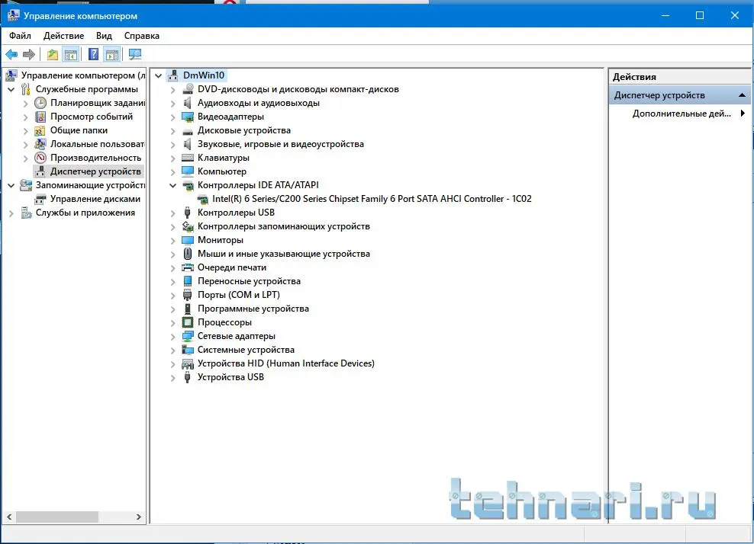
Task: Click the Мыши mouse icon
Action: [x=188, y=254]
